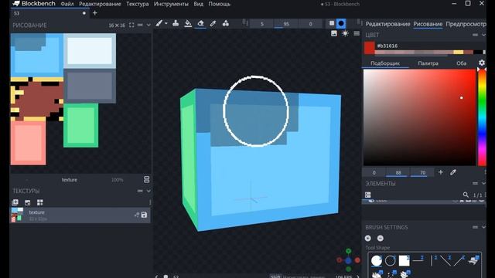Screen dimensions: 495x278
Task: Collapse the Рисование panel
Action: coord(148,25)
